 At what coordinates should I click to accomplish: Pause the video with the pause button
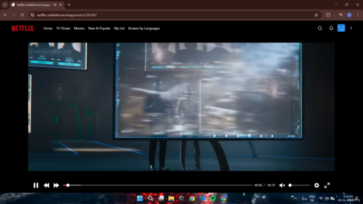(x=36, y=185)
